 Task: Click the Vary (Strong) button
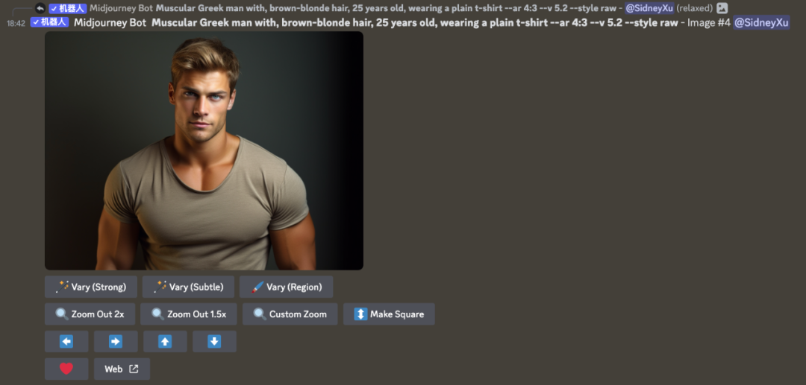pos(91,287)
